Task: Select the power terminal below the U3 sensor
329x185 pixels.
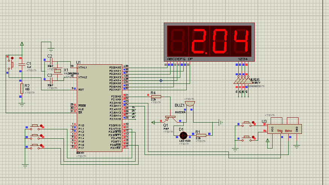Action: click(268, 140)
